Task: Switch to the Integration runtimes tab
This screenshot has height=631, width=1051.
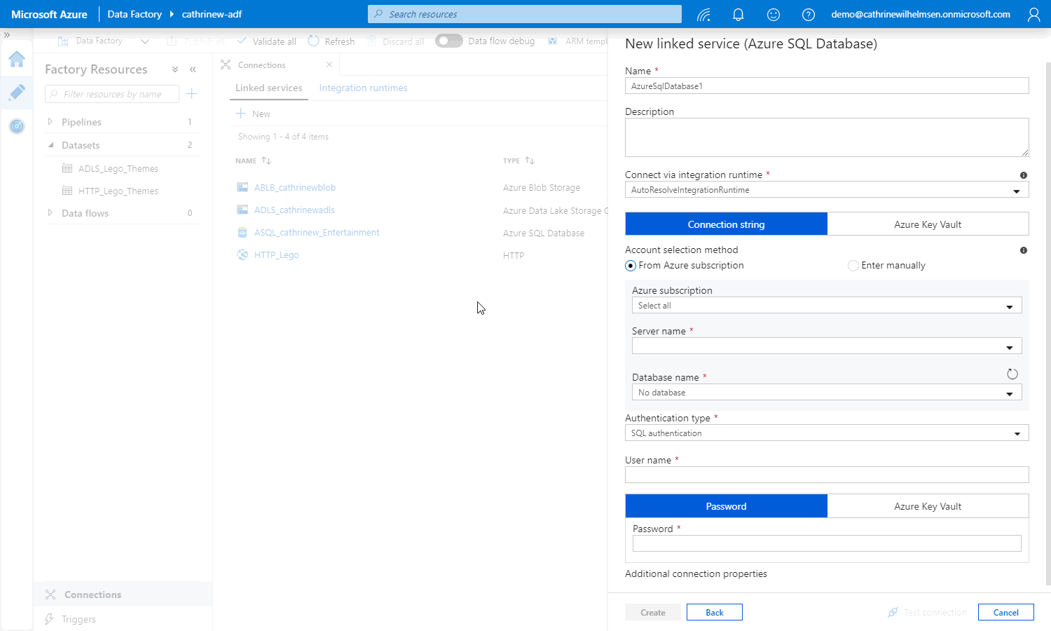Action: click(x=363, y=88)
